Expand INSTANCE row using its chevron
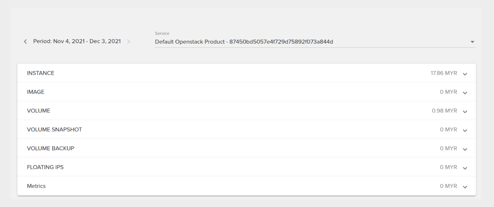Image resolution: width=494 pixels, height=207 pixels. pyautogui.click(x=465, y=74)
